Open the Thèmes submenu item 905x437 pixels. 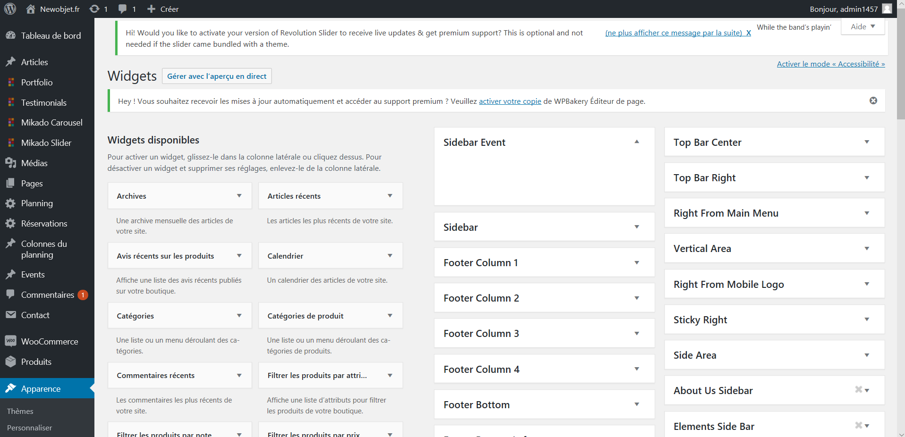20,411
